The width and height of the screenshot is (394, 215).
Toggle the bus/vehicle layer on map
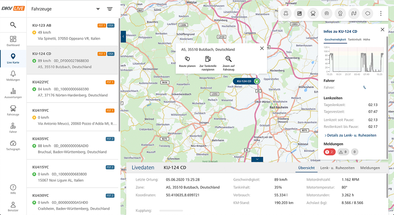313,13
